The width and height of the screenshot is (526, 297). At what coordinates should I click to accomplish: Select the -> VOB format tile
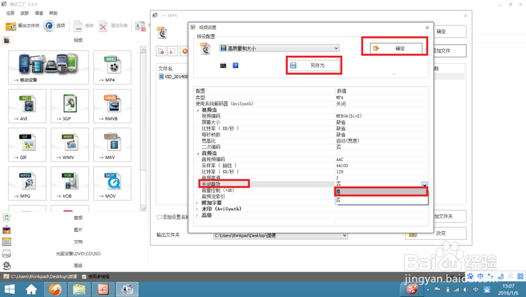click(x=70, y=183)
